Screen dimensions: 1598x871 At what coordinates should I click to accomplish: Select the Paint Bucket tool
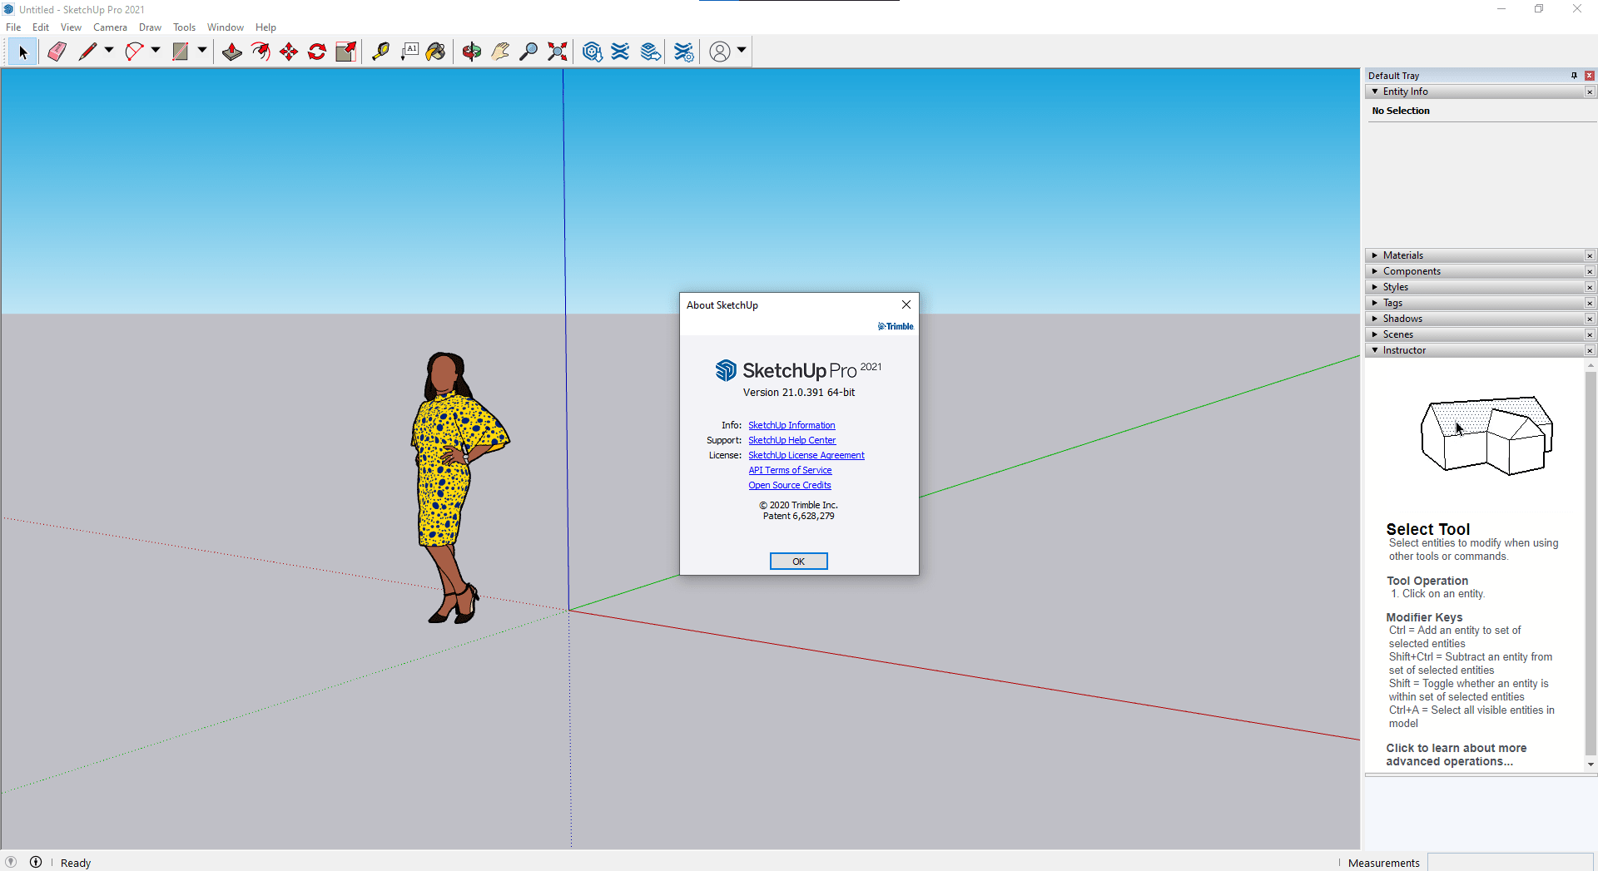(x=436, y=52)
